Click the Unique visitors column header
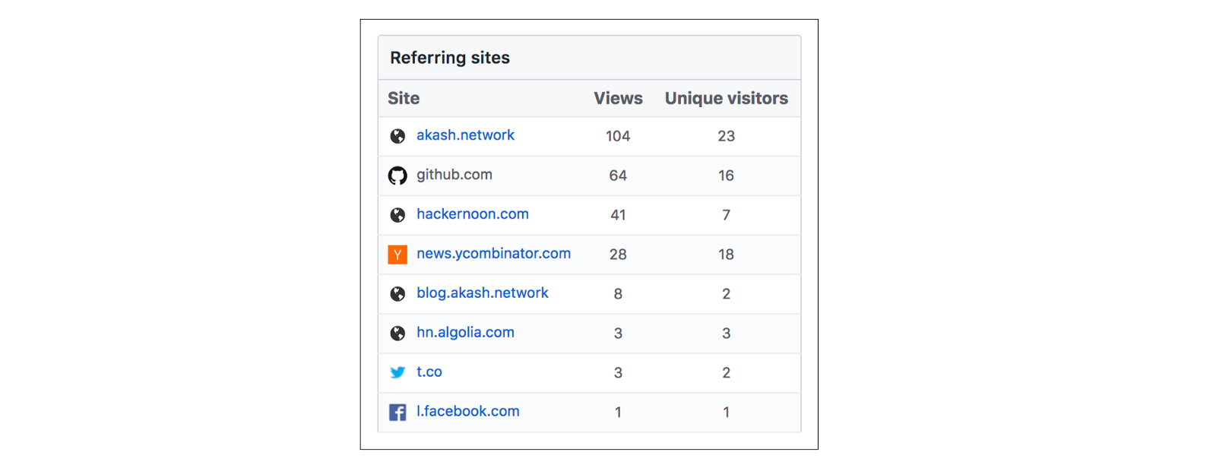 pos(726,99)
